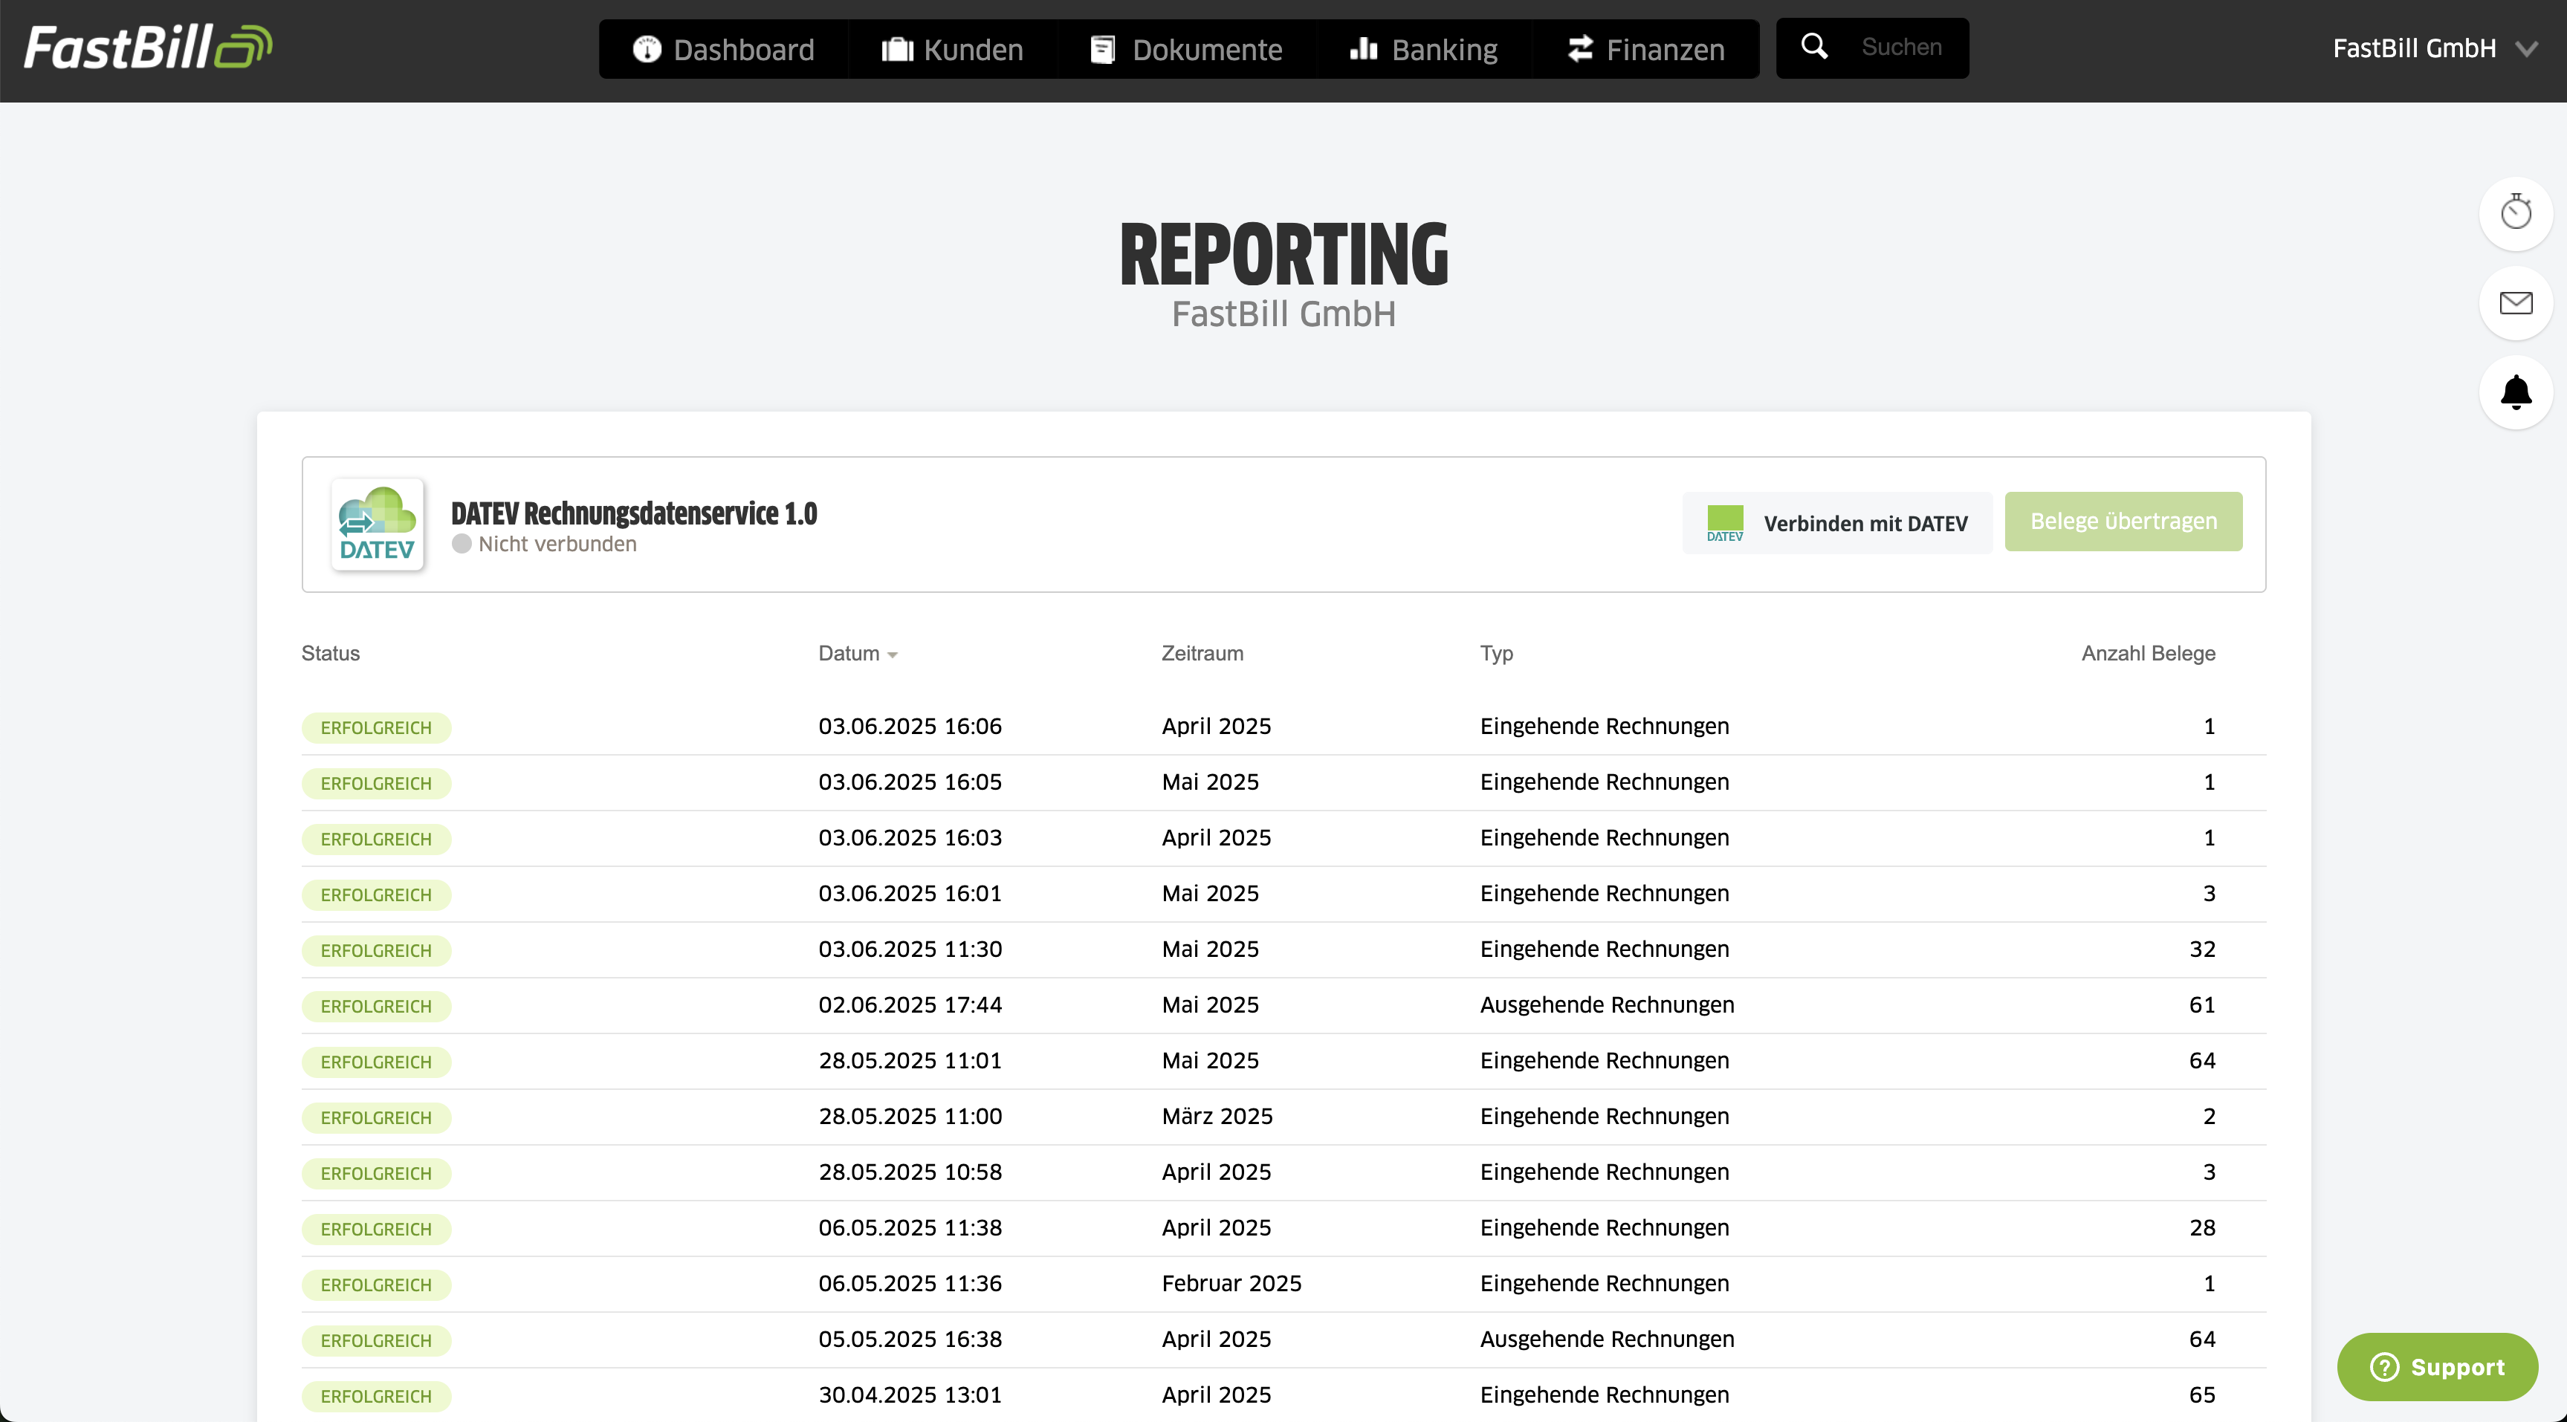The width and height of the screenshot is (2567, 1422).
Task: Select date 05.05.2025 16:38
Action: pyautogui.click(x=910, y=1340)
